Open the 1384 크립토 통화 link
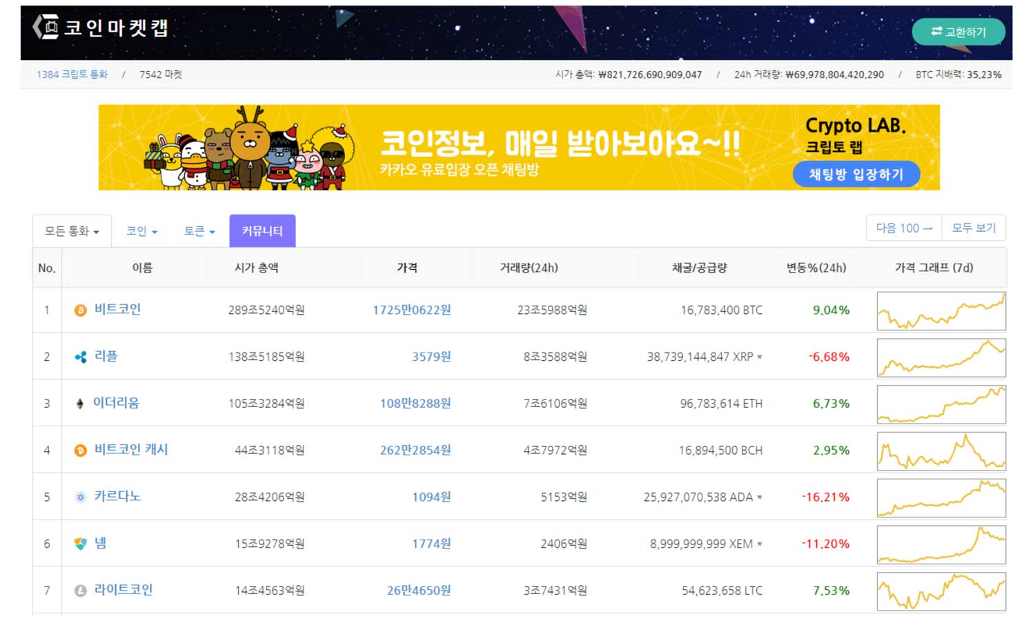1035x621 pixels. coord(72,75)
